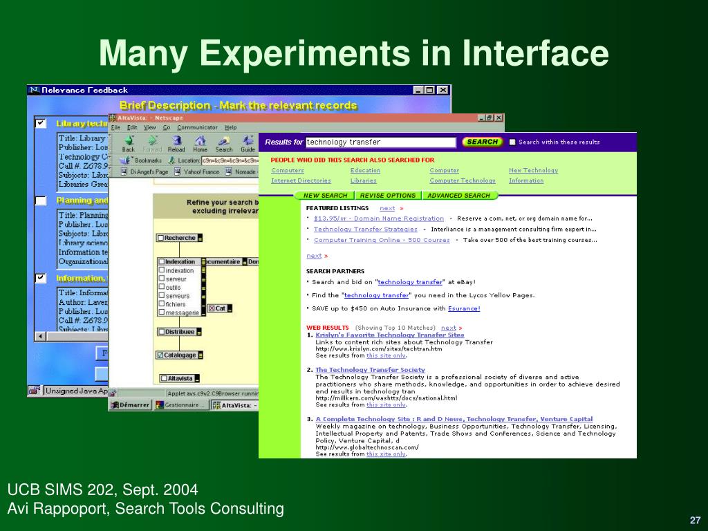
Task: Open the Help menu in Netscape
Action: [x=231, y=128]
